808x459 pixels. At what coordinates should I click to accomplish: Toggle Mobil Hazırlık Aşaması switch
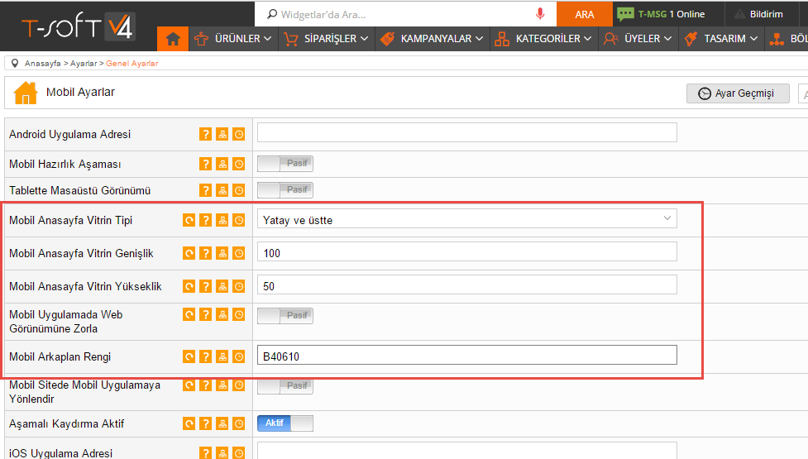(285, 164)
